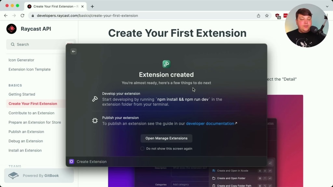Viewport: 333px width, 187px height.
Task: Open Publish an Extension page
Action: [x=26, y=131]
